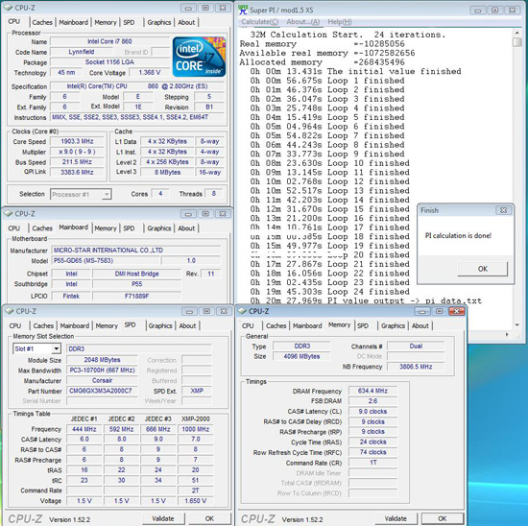Viewport: 528px width, 526px height.
Task: Click SPD Ext. value 'XMP'
Action: (197, 391)
